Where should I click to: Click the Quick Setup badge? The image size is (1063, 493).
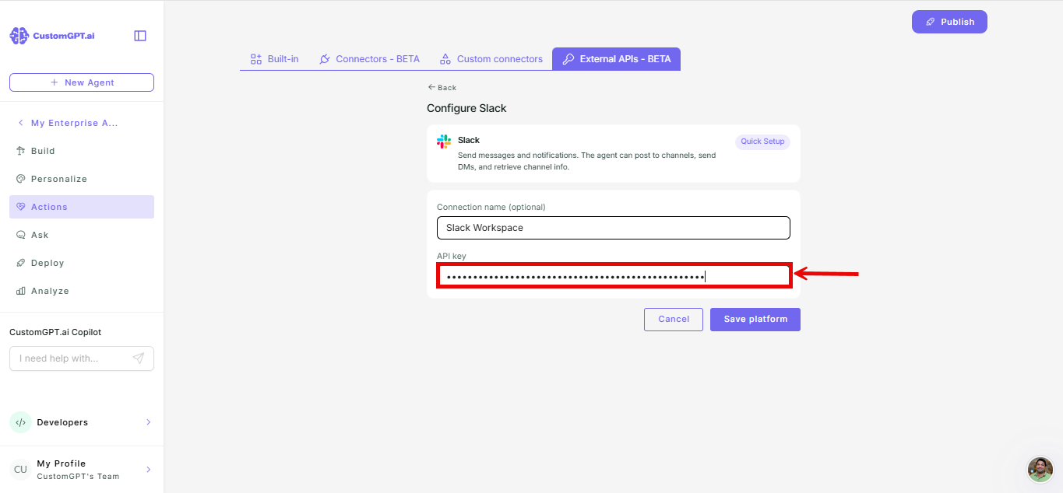pyautogui.click(x=762, y=142)
